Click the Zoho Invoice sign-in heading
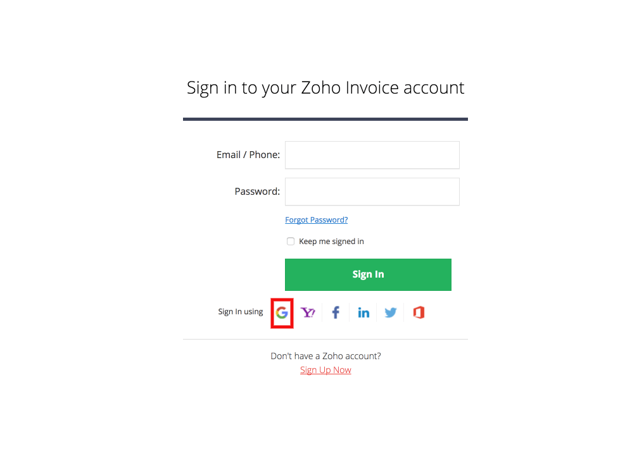Viewport: 644px width, 473px height. (x=325, y=88)
